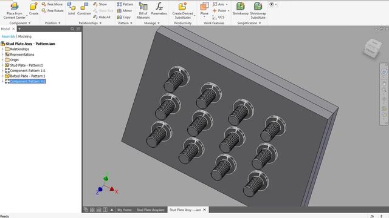Select the work Axis tool
This screenshot has width=389, height=218.
pos(219,4)
